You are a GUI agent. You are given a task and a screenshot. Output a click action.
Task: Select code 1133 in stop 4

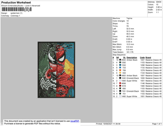[143, 68]
